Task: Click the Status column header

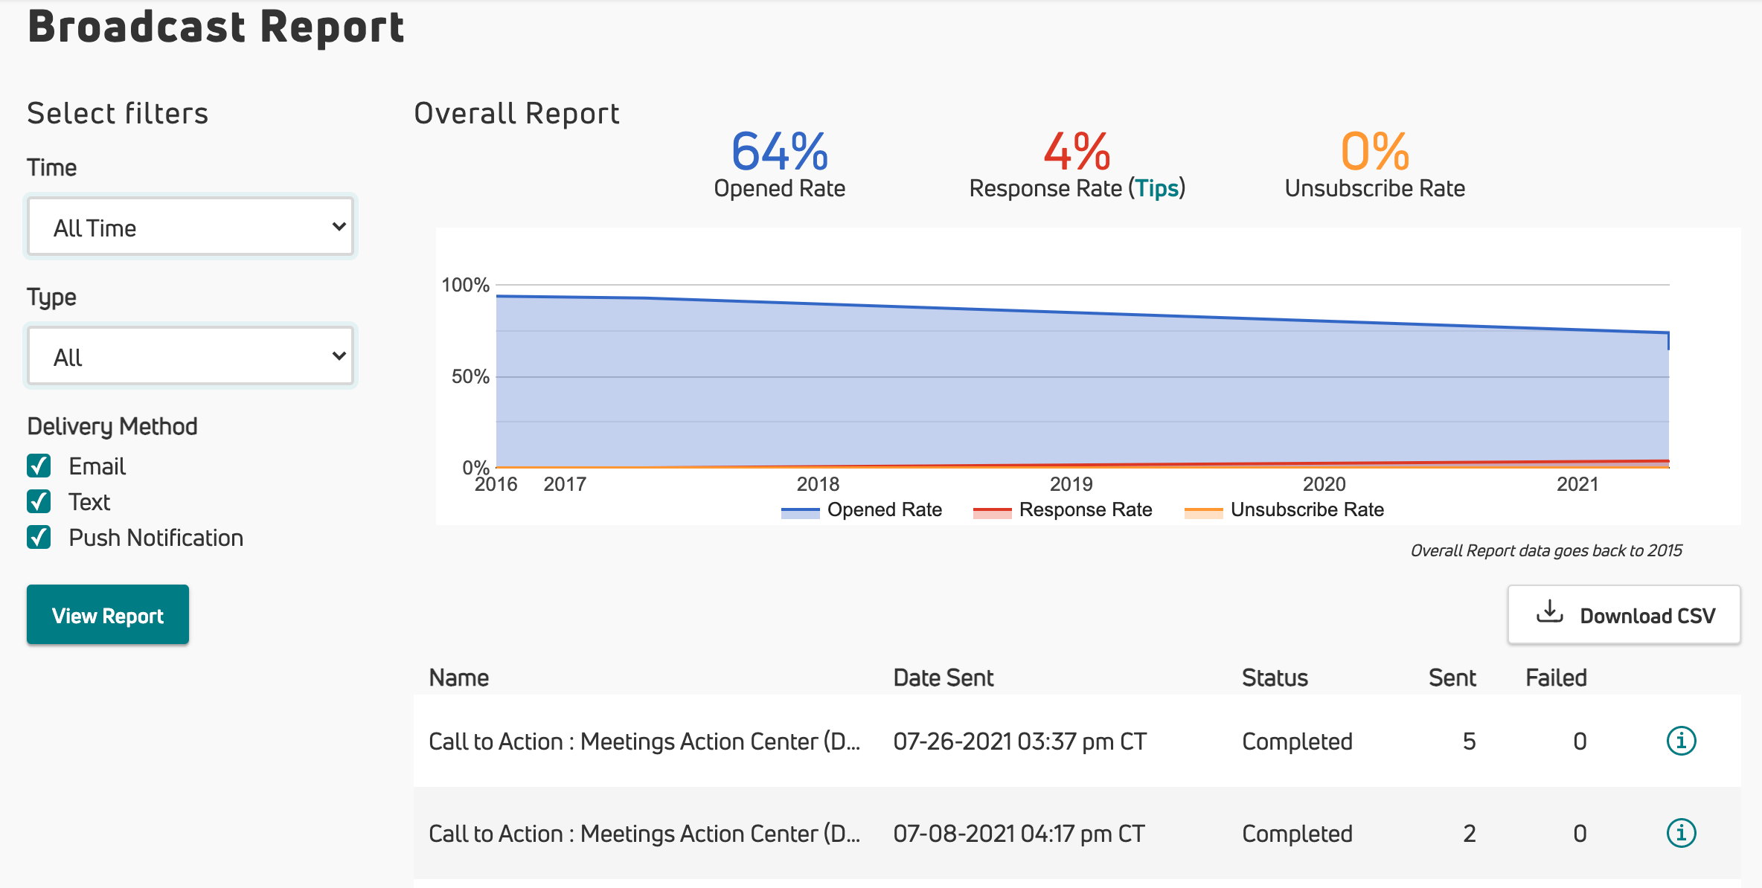Action: 1275,678
